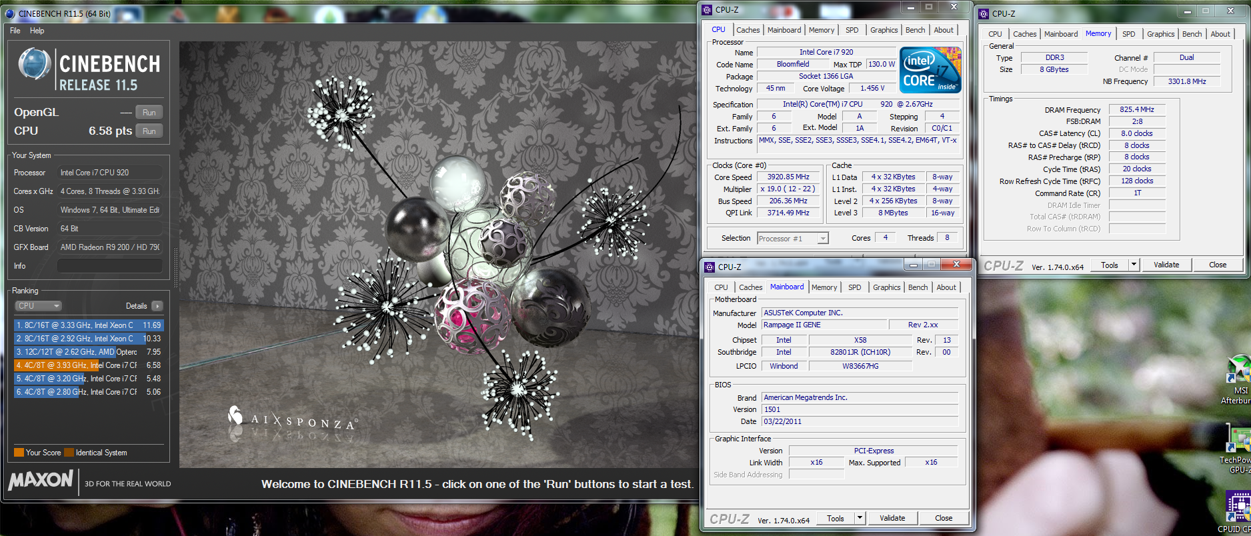Click the Cinebench left panel resize grip
This screenshot has height=536, width=1251.
pos(175,267)
